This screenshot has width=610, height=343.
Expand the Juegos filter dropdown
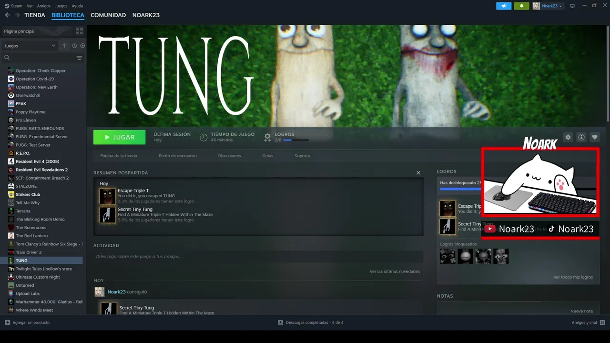30,46
